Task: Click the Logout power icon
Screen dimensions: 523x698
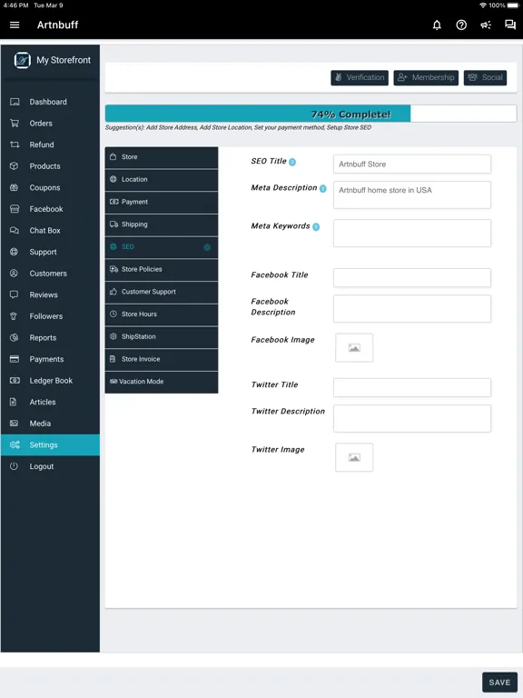Action: pyautogui.click(x=15, y=466)
